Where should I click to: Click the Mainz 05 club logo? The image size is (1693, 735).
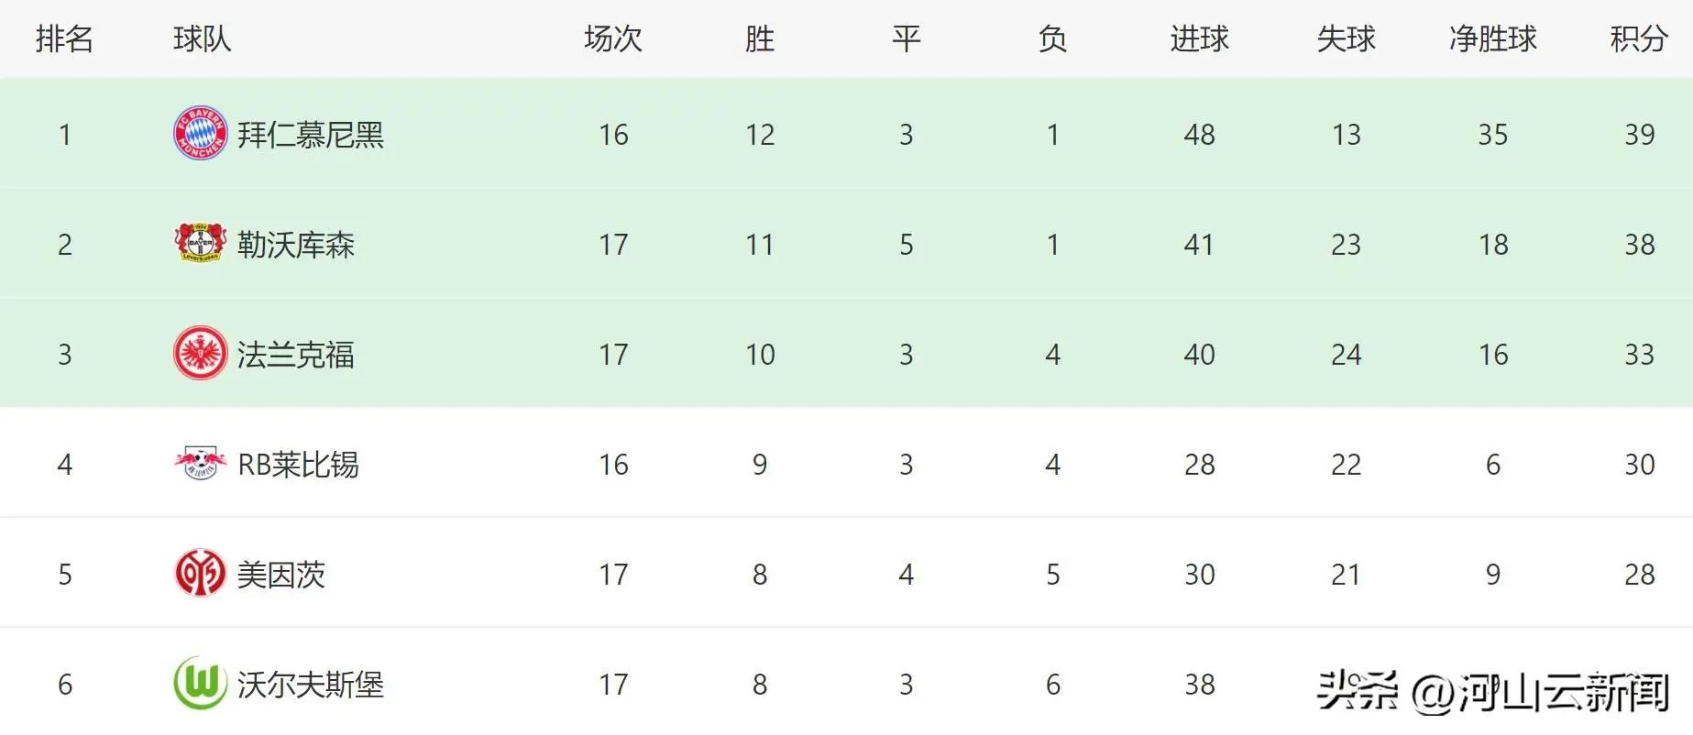[200, 574]
